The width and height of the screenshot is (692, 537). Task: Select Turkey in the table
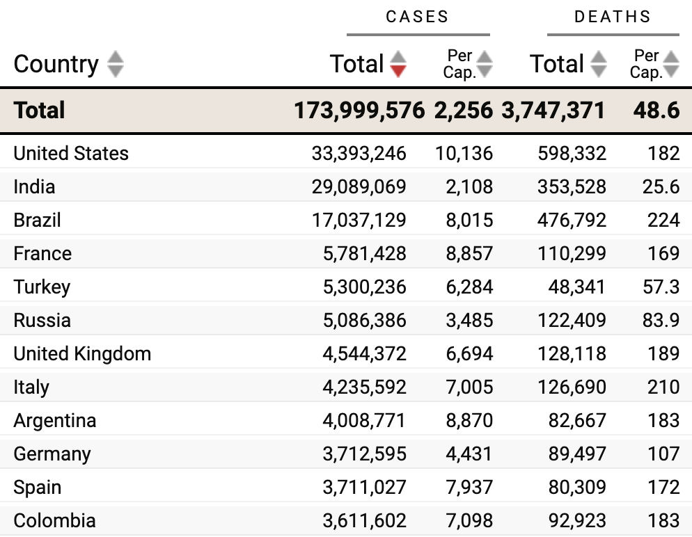click(x=42, y=287)
